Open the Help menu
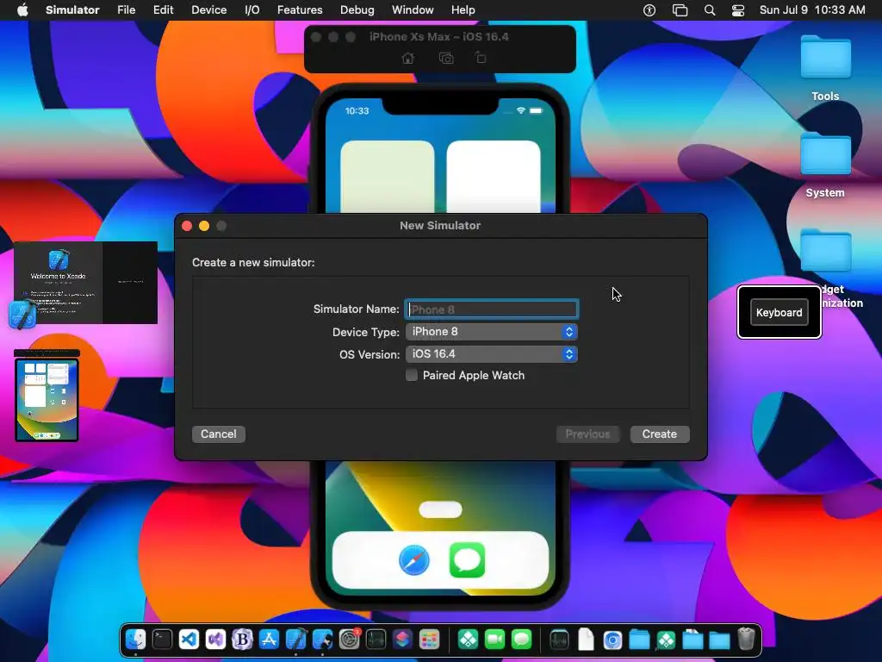The height and width of the screenshot is (662, 882). 463,10
